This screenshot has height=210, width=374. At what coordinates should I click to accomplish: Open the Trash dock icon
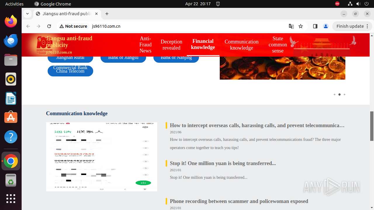click(x=11, y=180)
